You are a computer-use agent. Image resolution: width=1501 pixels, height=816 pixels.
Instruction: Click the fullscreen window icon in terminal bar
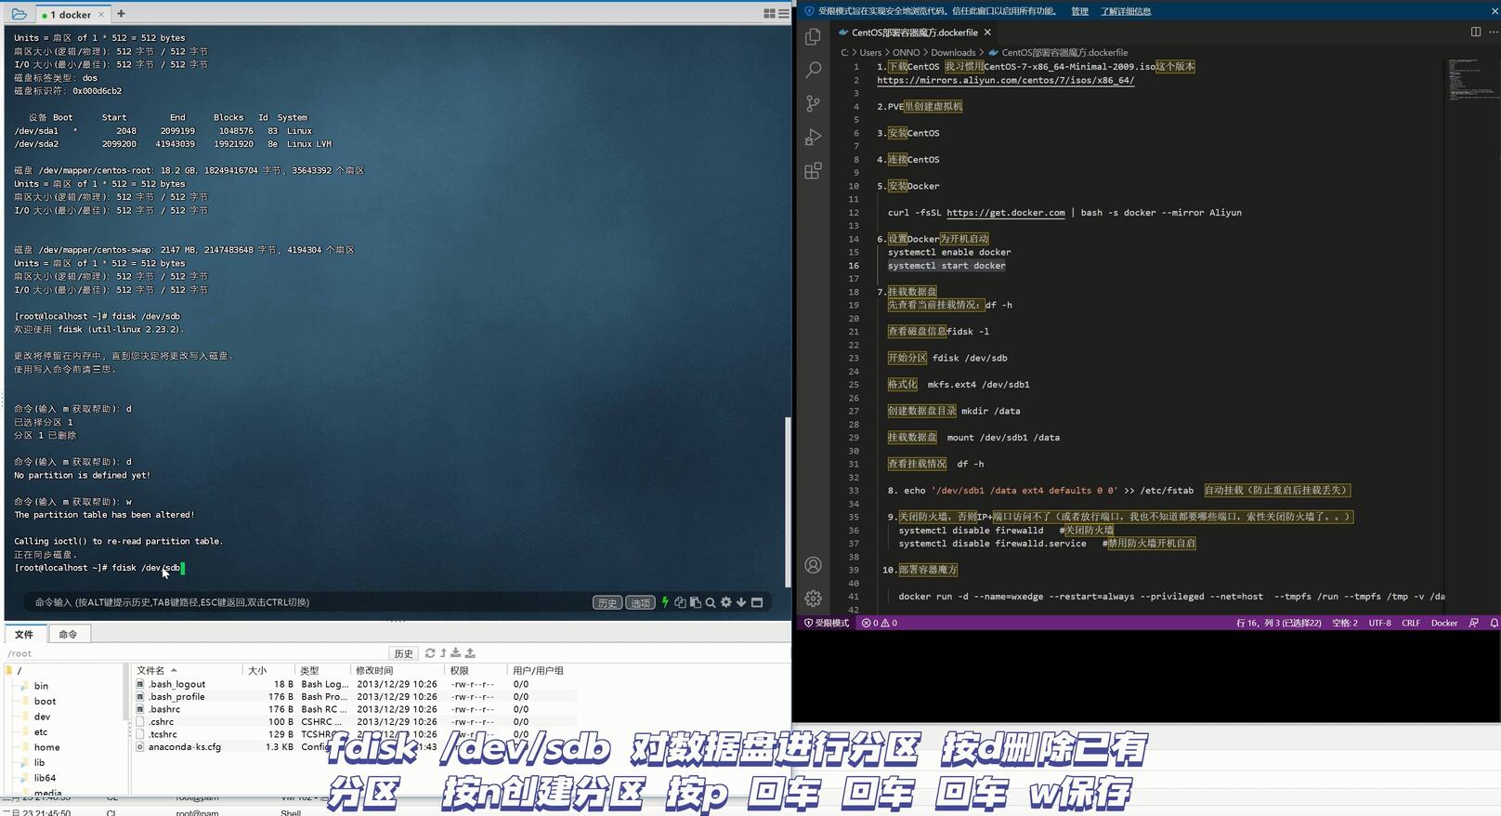tap(757, 602)
